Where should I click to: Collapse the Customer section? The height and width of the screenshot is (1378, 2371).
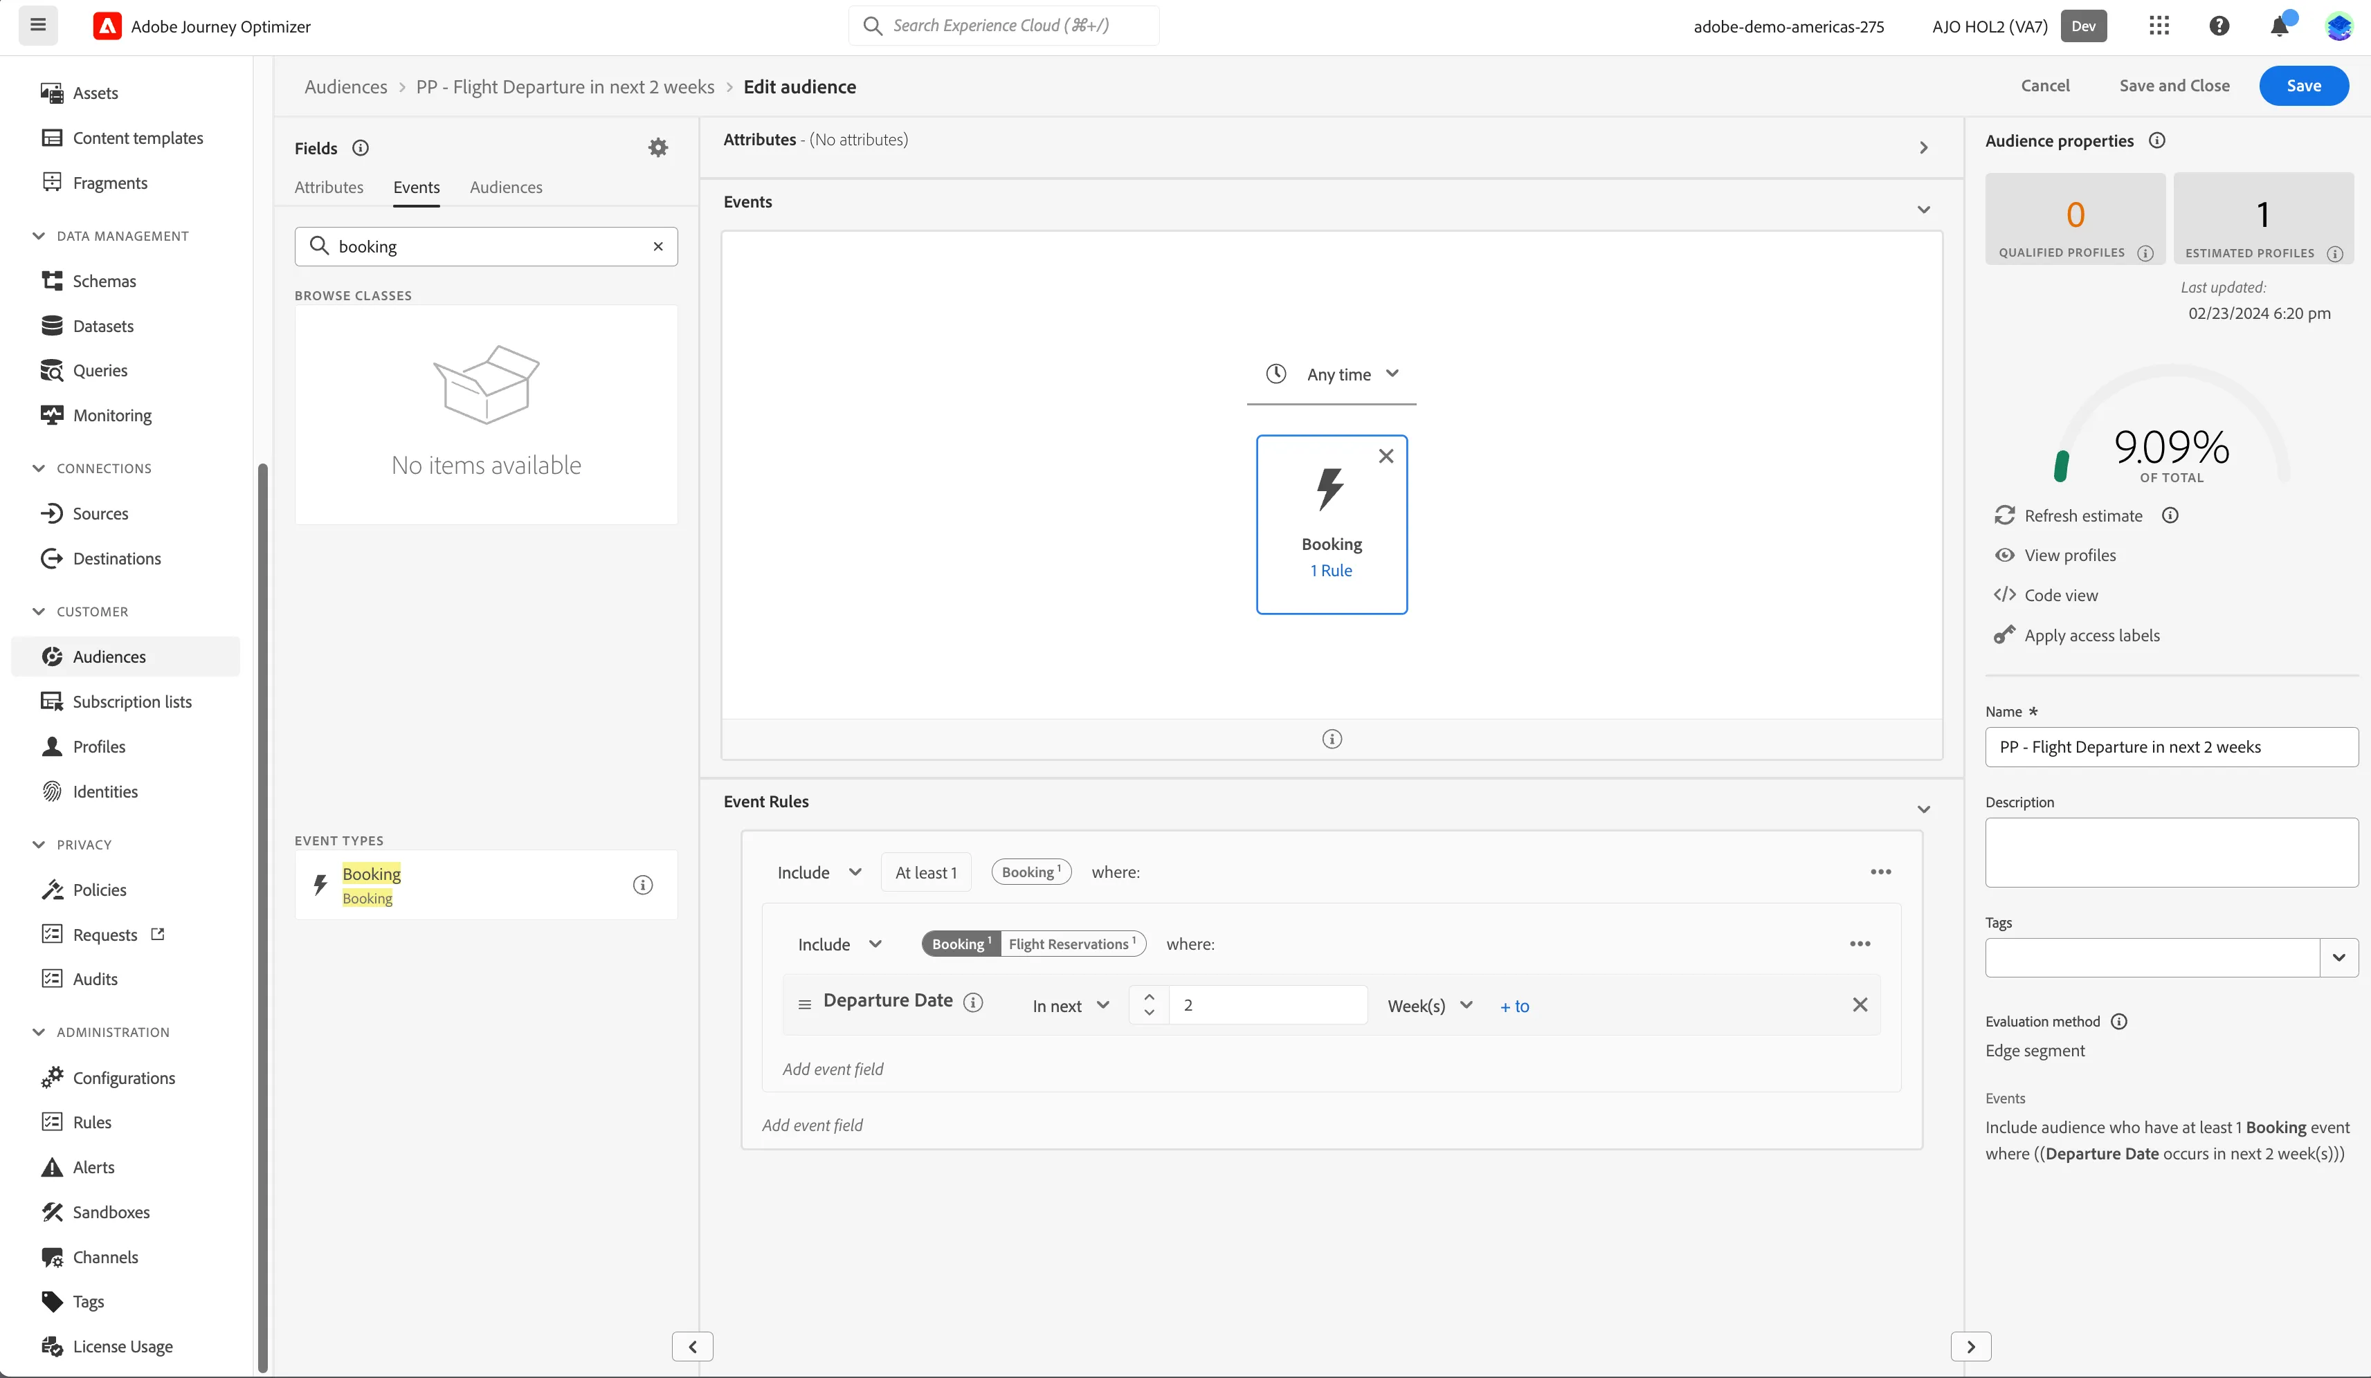pos(37,612)
